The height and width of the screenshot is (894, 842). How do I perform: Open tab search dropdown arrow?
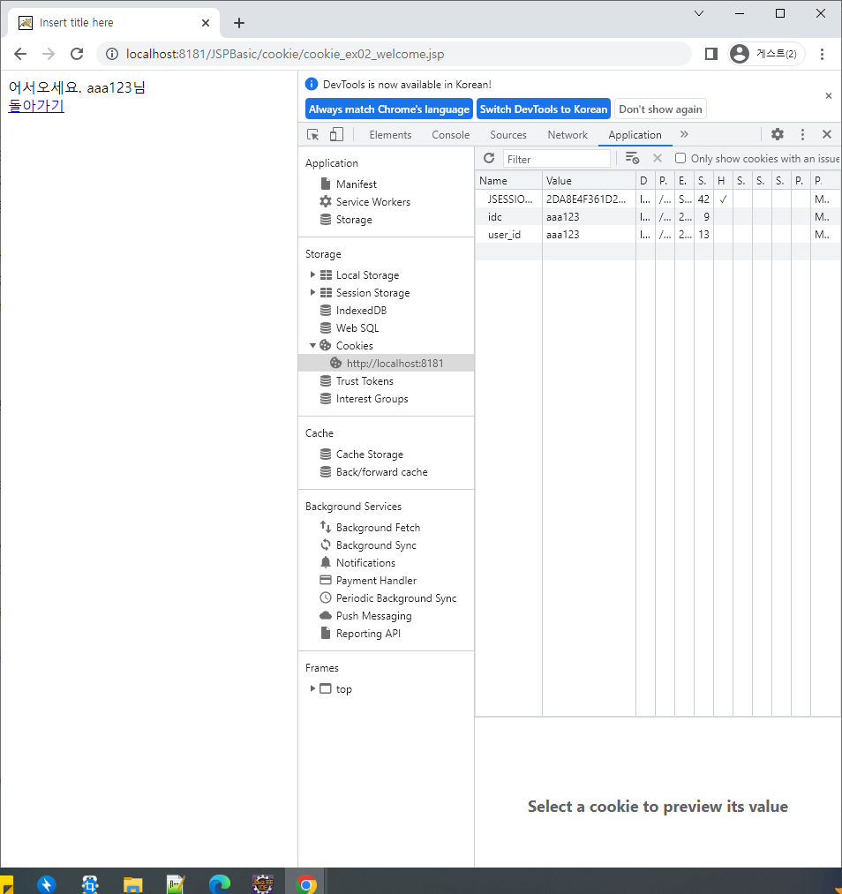tap(699, 13)
